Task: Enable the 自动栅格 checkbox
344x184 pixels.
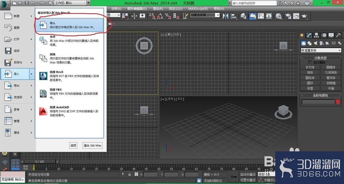Action: 310,62
